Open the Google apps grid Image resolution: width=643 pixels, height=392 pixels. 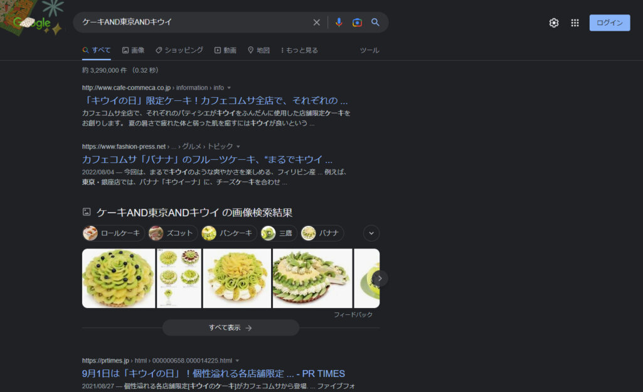click(x=575, y=23)
